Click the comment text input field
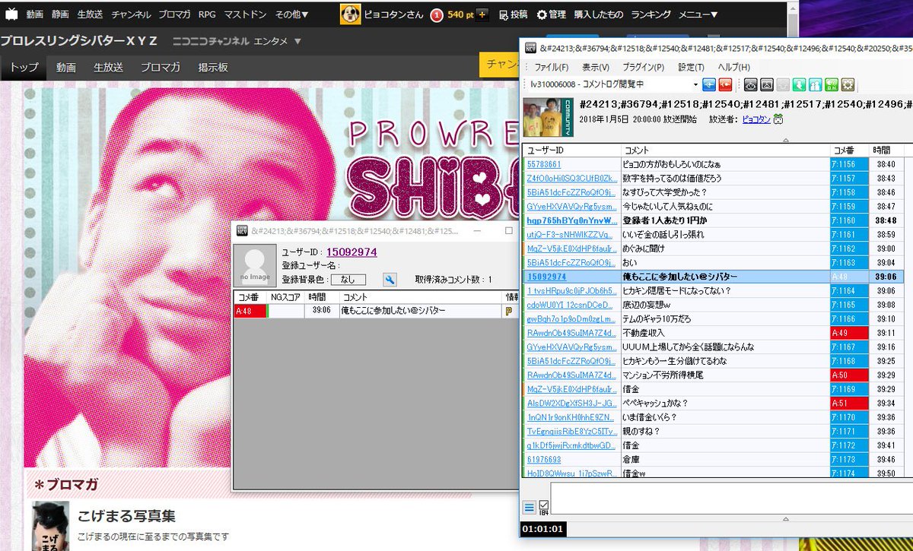Viewport: 913px width, 551px height. tap(730, 498)
